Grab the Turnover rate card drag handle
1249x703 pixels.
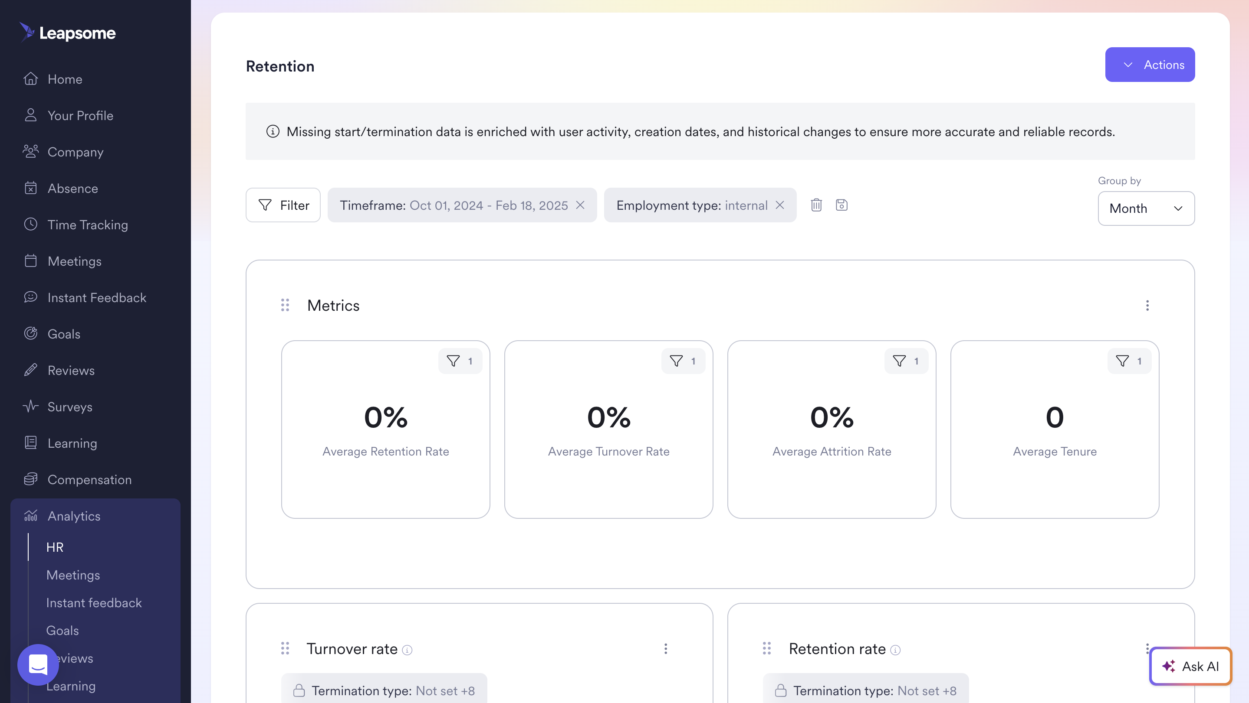point(285,648)
